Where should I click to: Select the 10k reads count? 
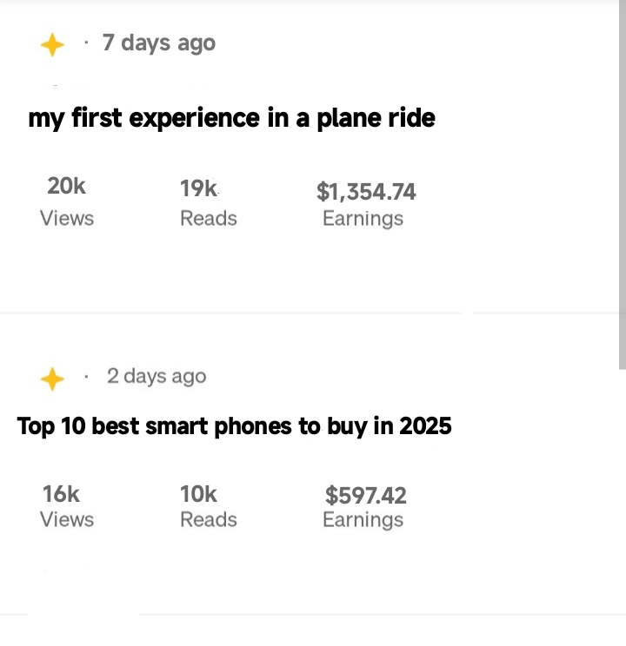pyautogui.click(x=198, y=494)
